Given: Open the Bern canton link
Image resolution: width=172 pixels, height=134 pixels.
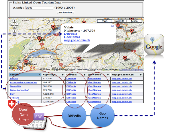Looking at the screenshot, I should pyautogui.click(x=13, y=94).
